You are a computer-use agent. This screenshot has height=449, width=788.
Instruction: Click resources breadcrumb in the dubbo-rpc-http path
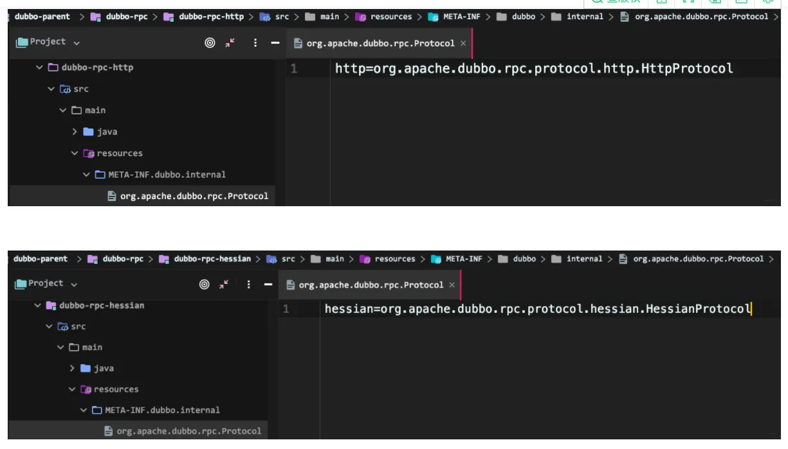[x=383, y=17]
